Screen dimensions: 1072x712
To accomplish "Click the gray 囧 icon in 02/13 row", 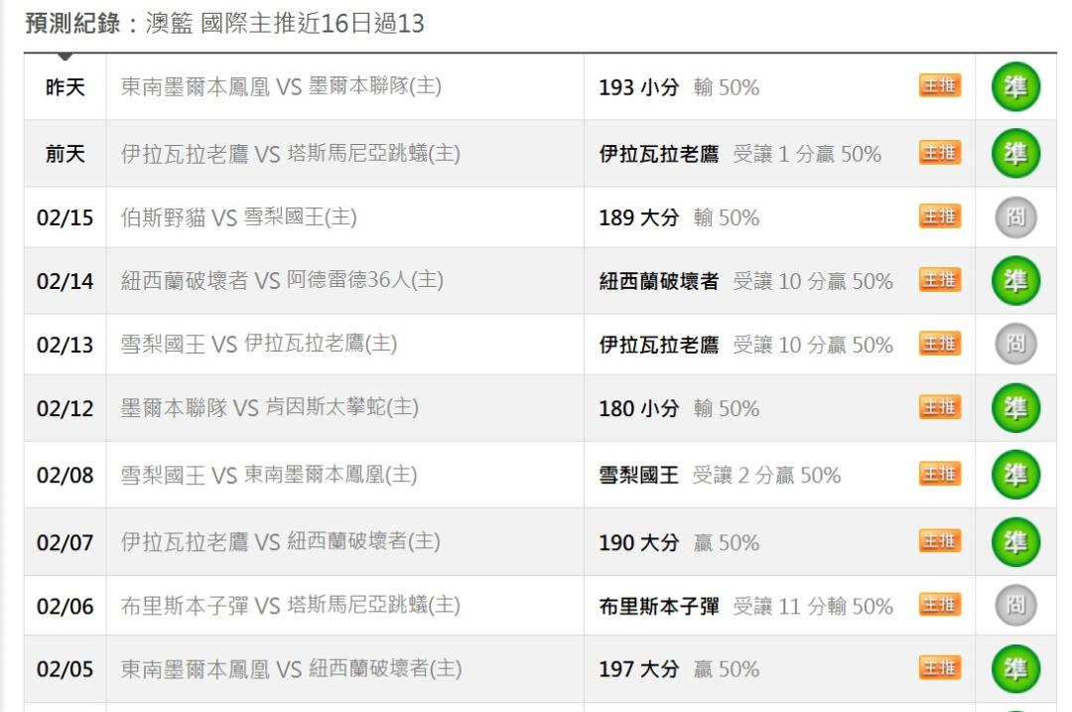I will [1015, 345].
